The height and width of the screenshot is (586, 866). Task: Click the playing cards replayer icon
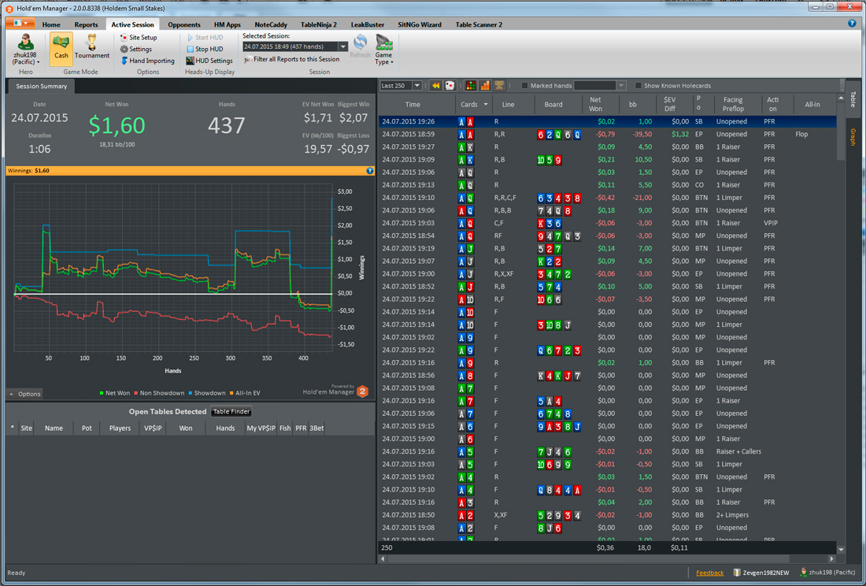click(450, 86)
